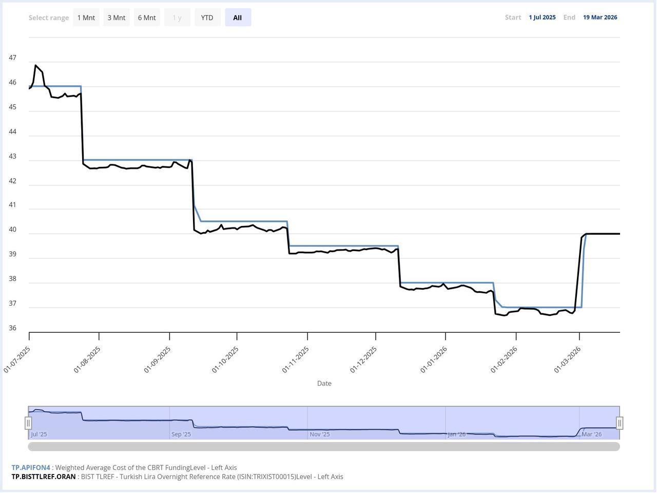Grab the left range selector handle
Image resolution: width=657 pixels, height=493 pixels.
29,423
